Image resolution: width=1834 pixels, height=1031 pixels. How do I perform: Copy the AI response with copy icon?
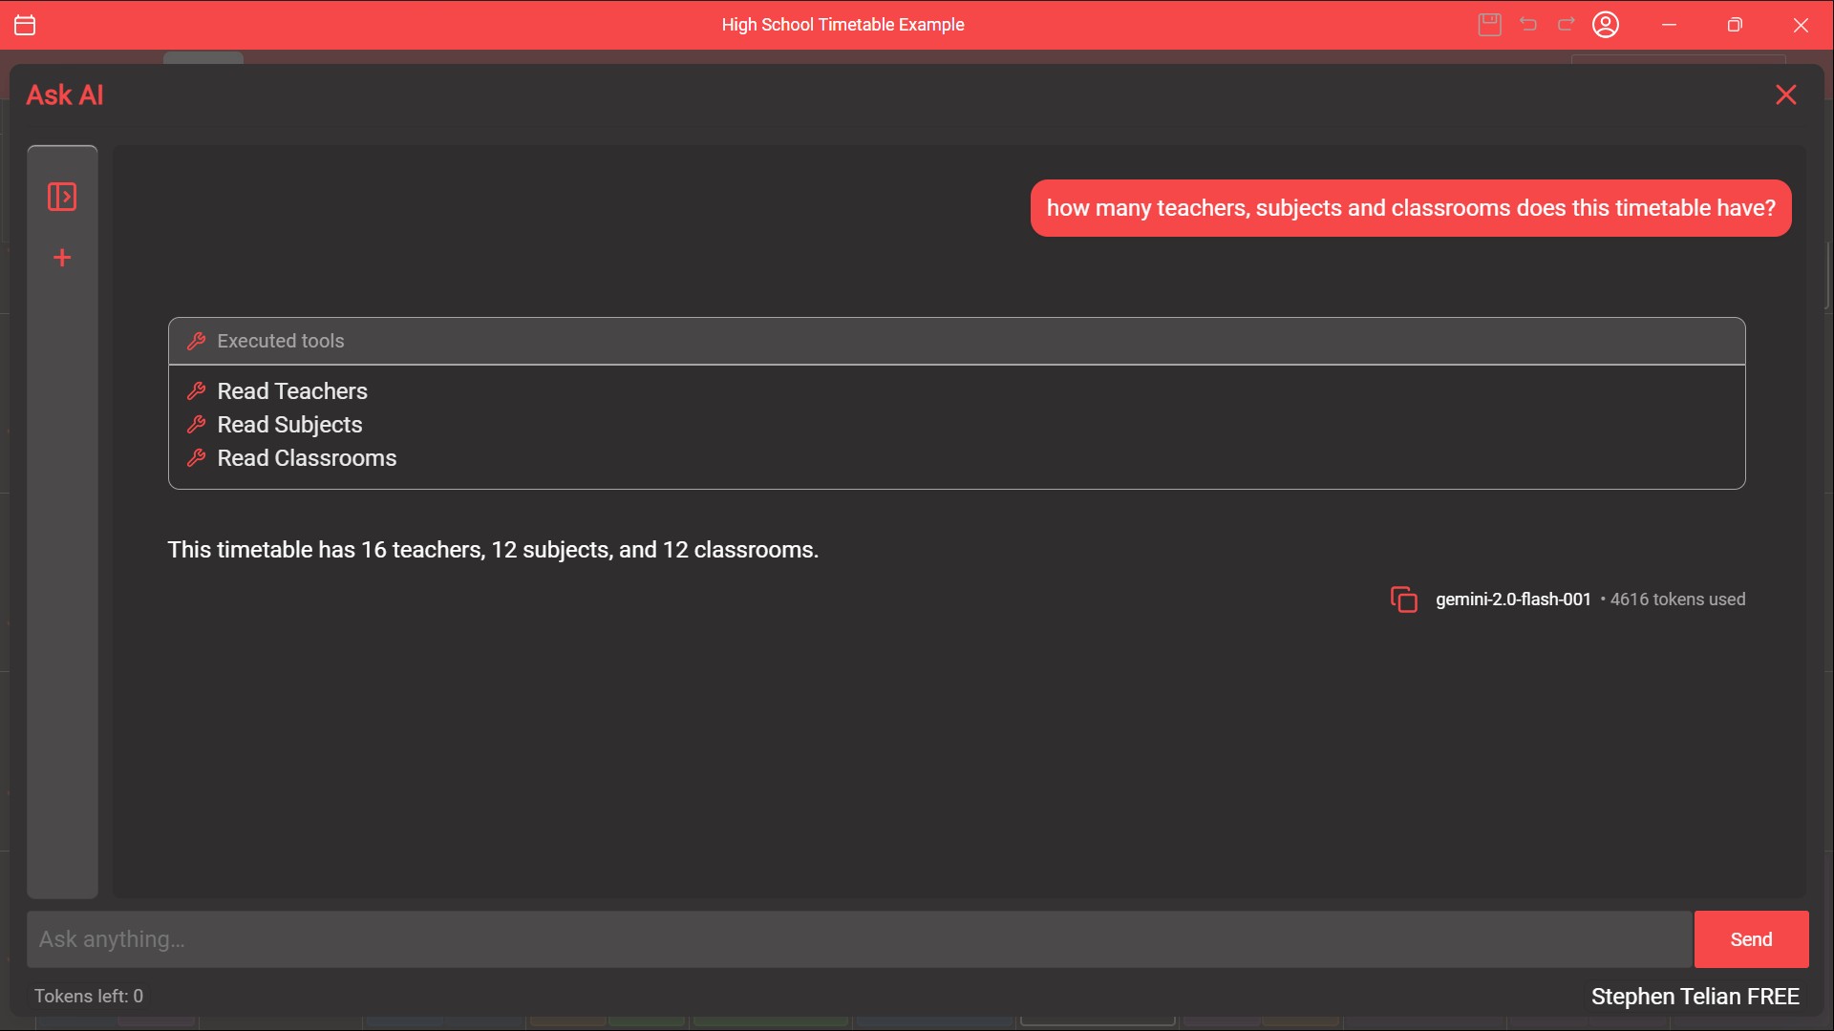[1403, 600]
